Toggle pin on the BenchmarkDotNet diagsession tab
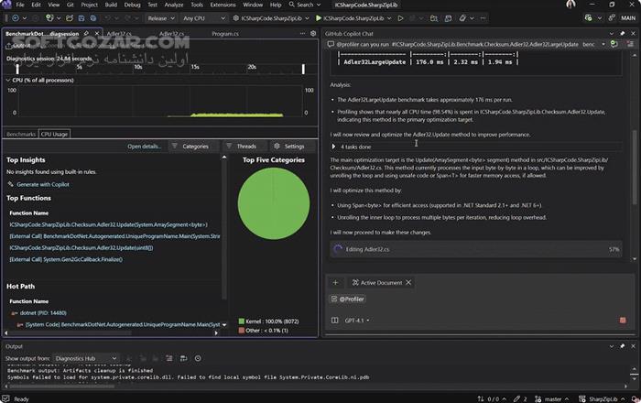The width and height of the screenshot is (641, 403). click(84, 33)
